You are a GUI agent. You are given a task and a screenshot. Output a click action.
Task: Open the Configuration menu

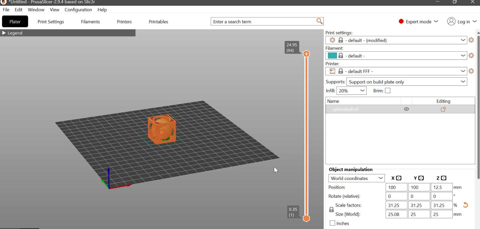pos(78,10)
